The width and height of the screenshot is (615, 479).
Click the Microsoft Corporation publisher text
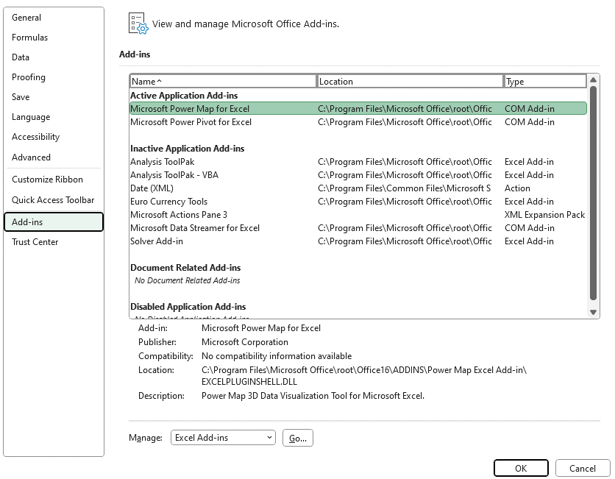click(245, 342)
